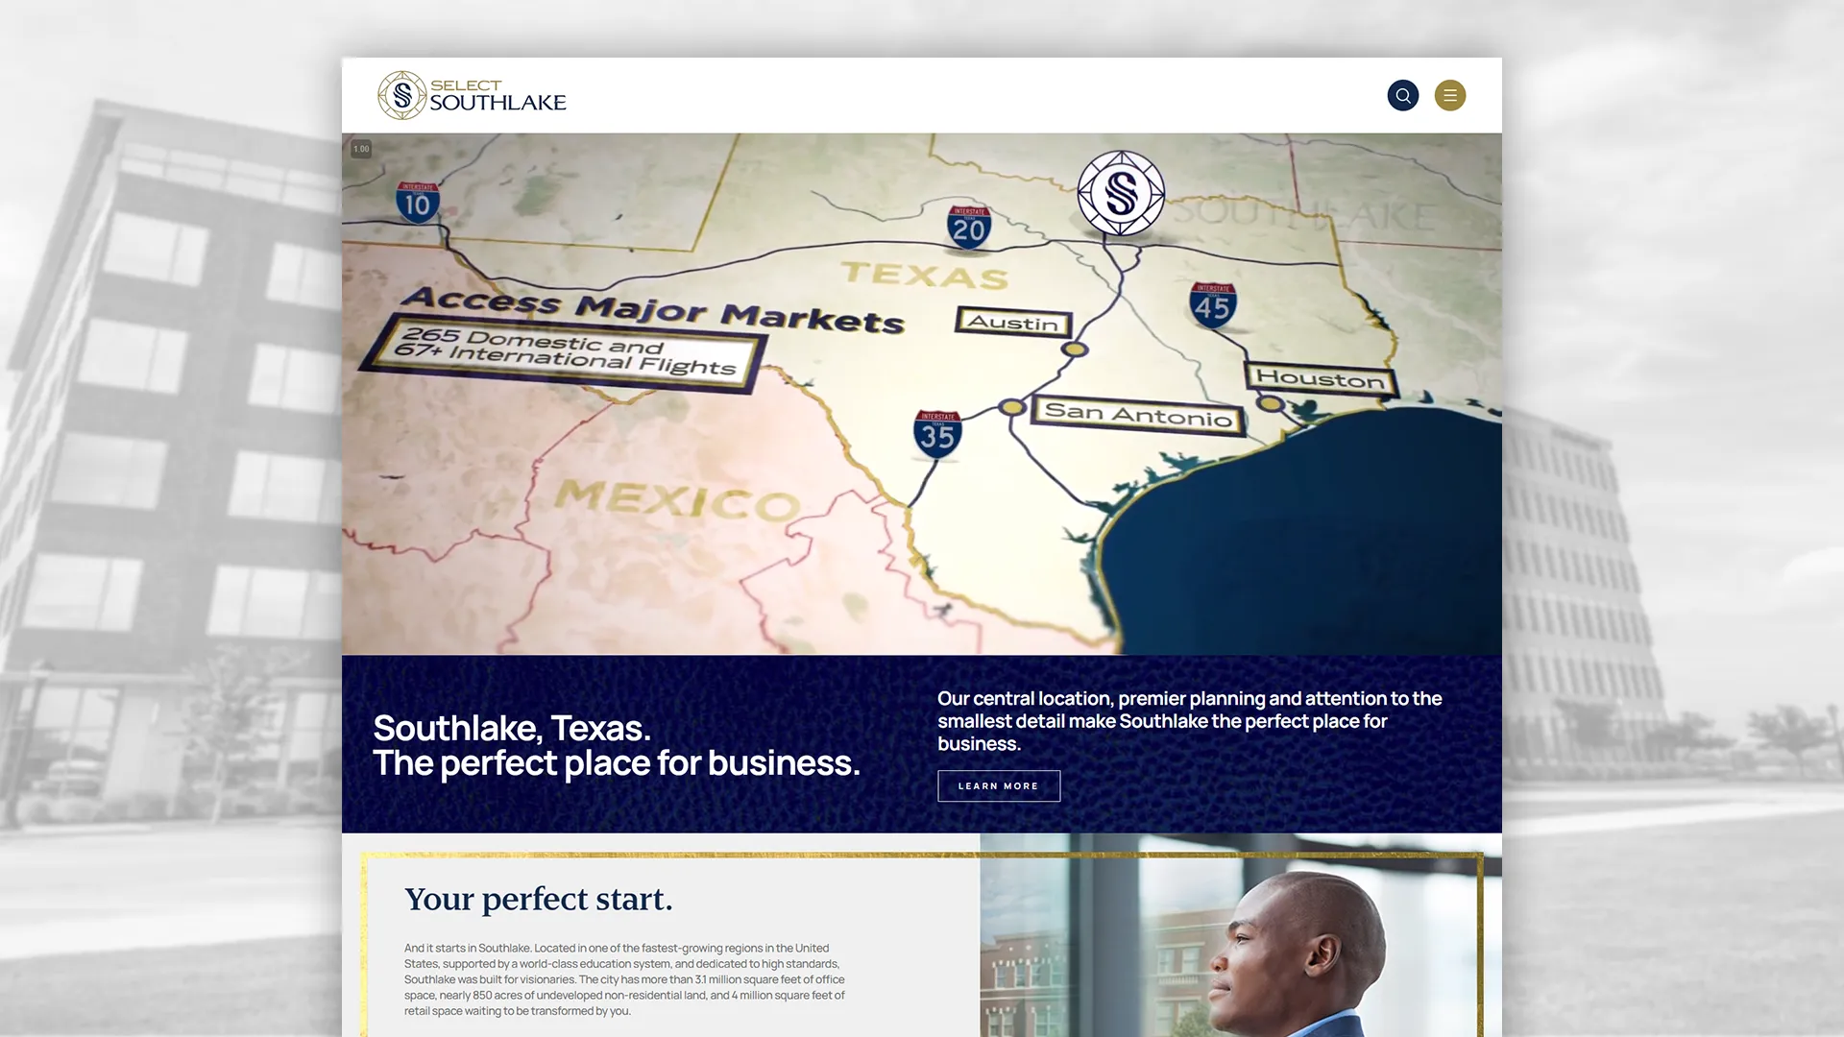
Task: Click the Select Southlake logo
Action: point(472,95)
